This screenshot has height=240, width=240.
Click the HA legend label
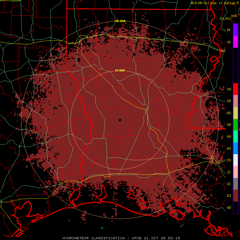[x=229, y=89]
